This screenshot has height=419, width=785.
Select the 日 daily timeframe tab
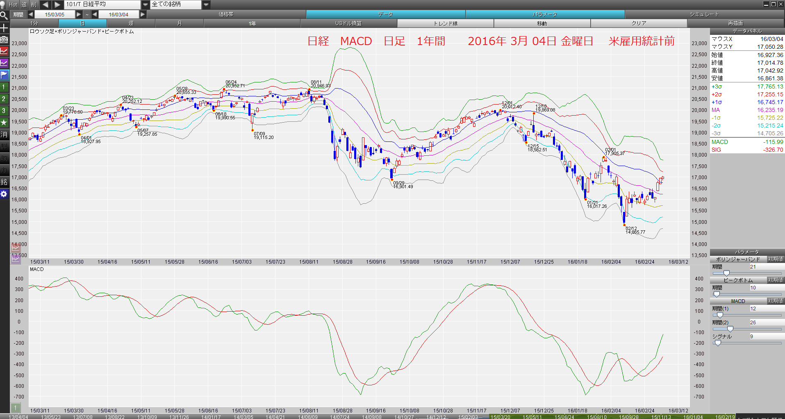coord(82,23)
